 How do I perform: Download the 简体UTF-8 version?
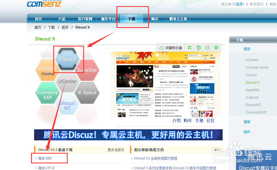46,168
